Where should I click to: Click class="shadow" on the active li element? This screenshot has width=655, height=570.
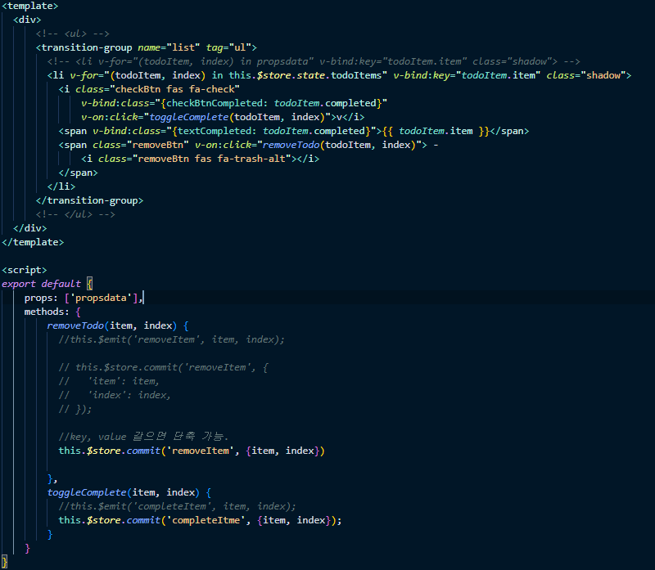(586, 75)
